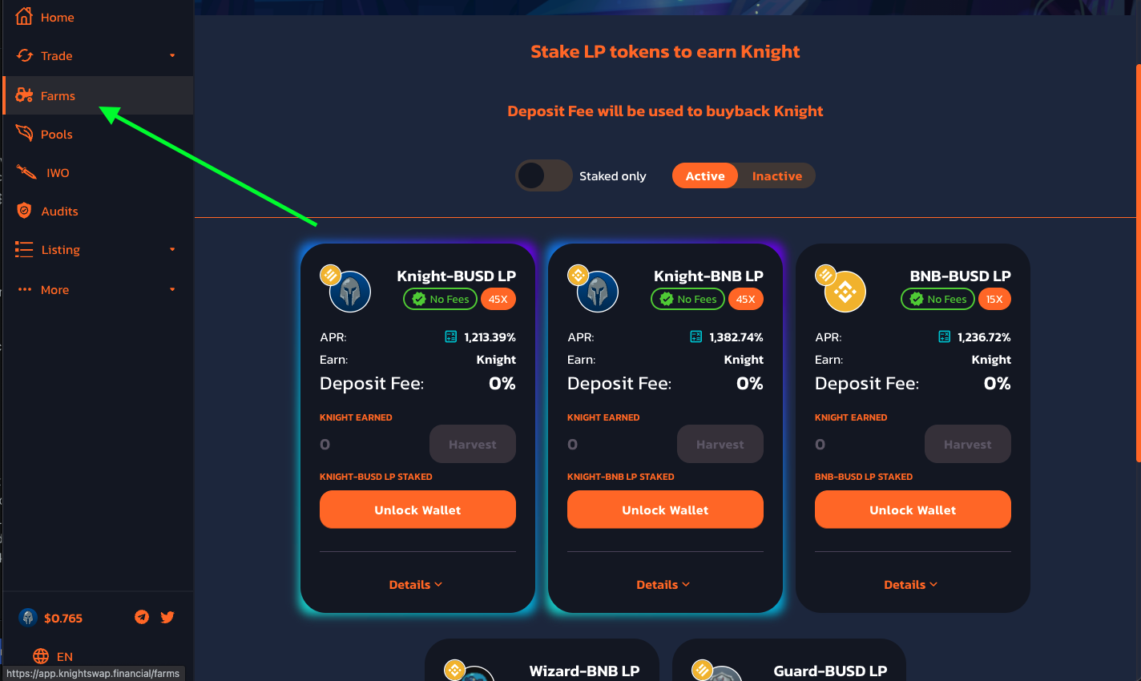Open the Twitter bird icon link

pyautogui.click(x=167, y=617)
